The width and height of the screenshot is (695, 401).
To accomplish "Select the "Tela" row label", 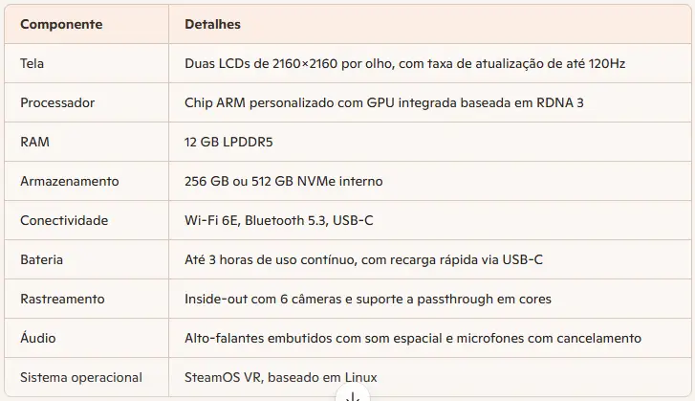I will [33, 63].
